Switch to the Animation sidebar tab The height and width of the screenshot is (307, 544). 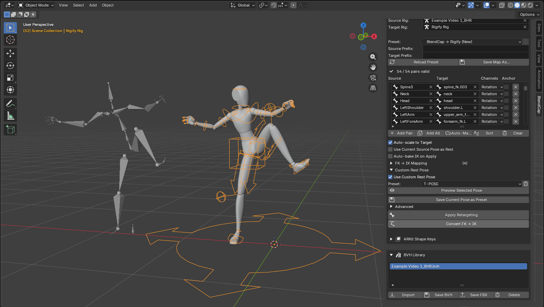click(x=539, y=79)
